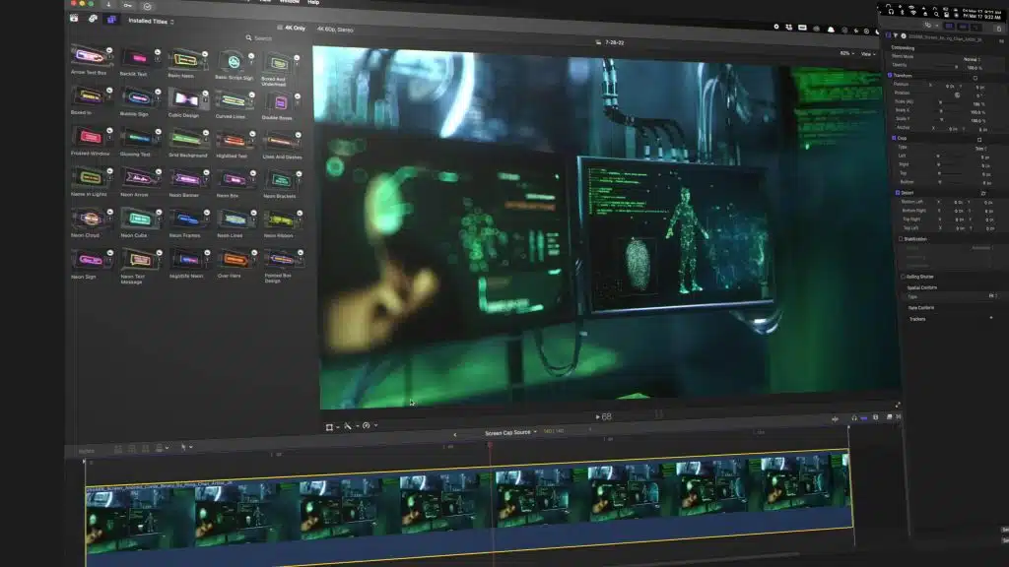Screen dimensions: 1009x567
Task: Open the viewer transform tool icon
Action: (x=329, y=427)
